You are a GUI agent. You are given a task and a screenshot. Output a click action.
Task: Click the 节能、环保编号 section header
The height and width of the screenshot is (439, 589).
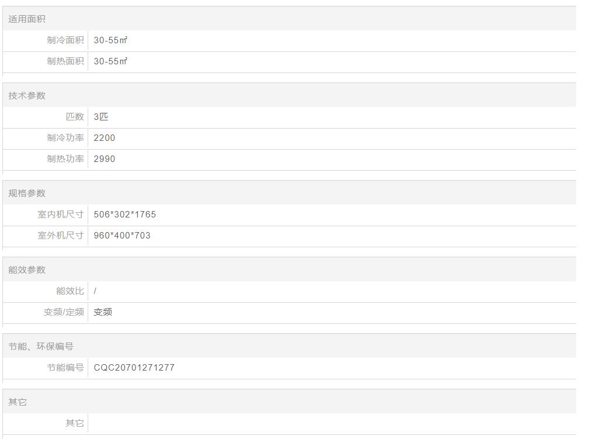click(41, 347)
